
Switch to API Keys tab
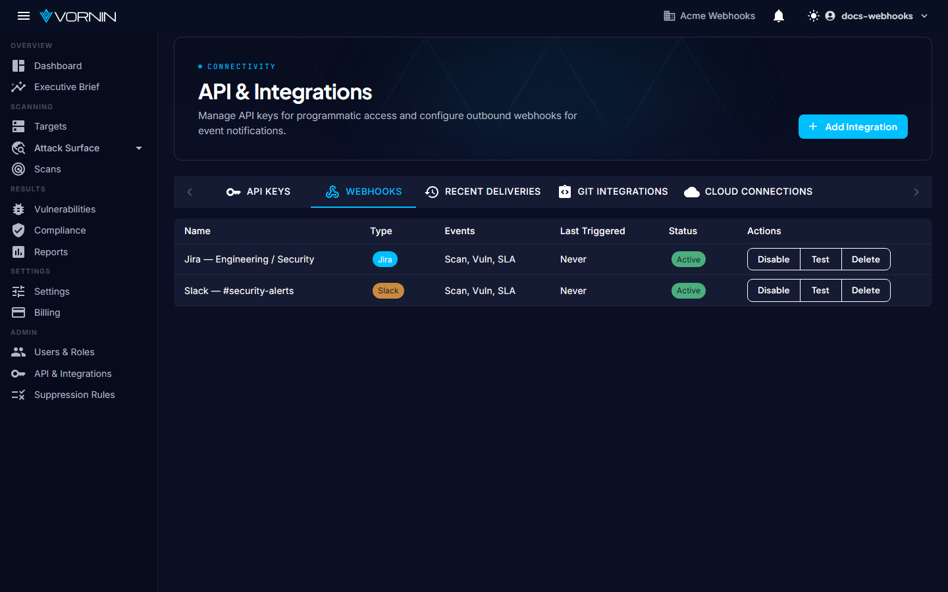coord(258,191)
